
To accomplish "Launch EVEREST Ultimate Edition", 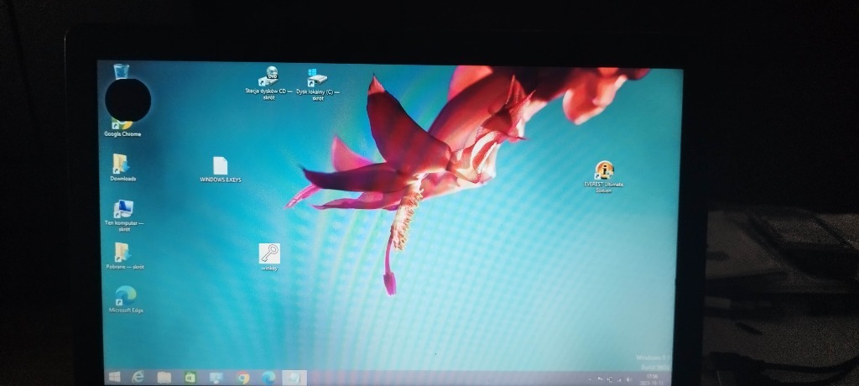I will coord(604,172).
